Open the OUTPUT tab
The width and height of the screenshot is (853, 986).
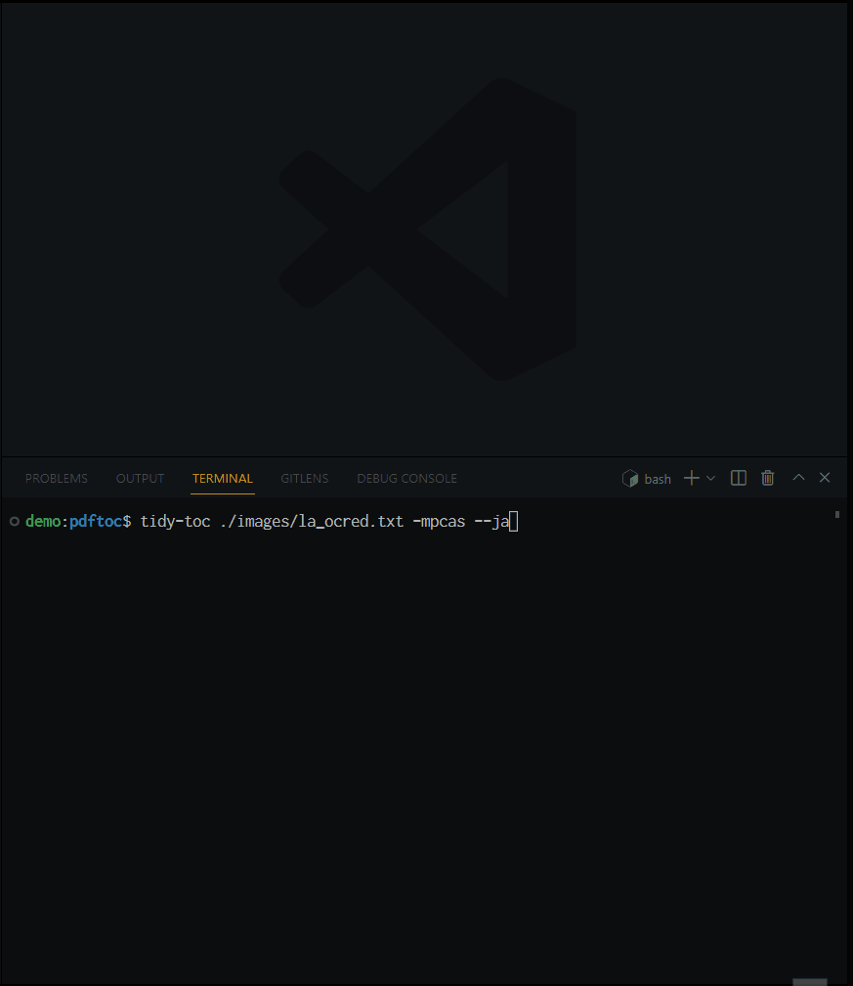point(140,479)
